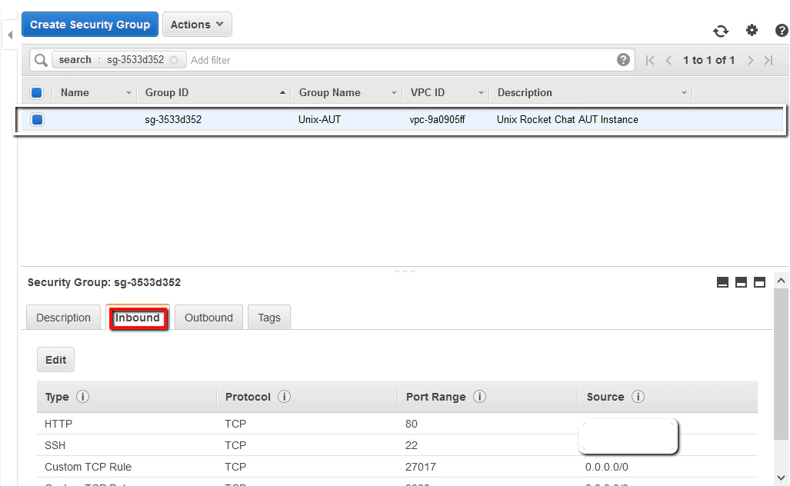Switch to the Outbound tab

[x=208, y=317]
